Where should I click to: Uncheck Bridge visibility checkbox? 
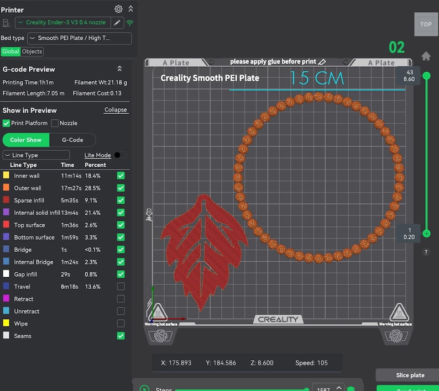121,250
